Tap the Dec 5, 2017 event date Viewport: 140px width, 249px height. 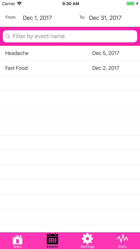tap(106, 53)
